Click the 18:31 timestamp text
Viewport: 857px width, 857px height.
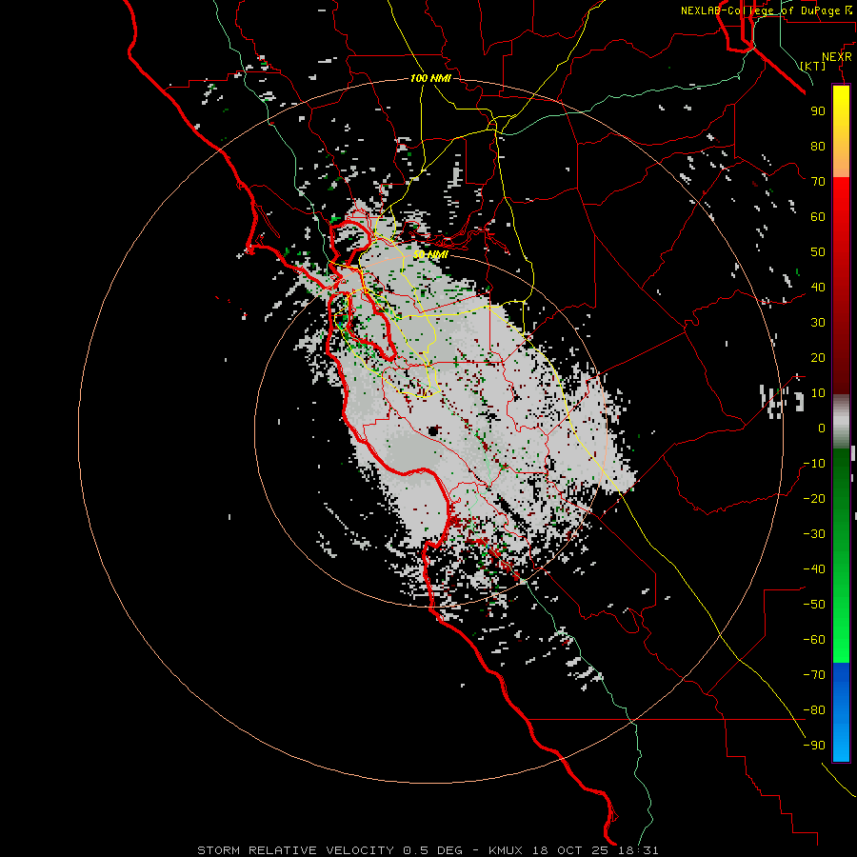(637, 850)
